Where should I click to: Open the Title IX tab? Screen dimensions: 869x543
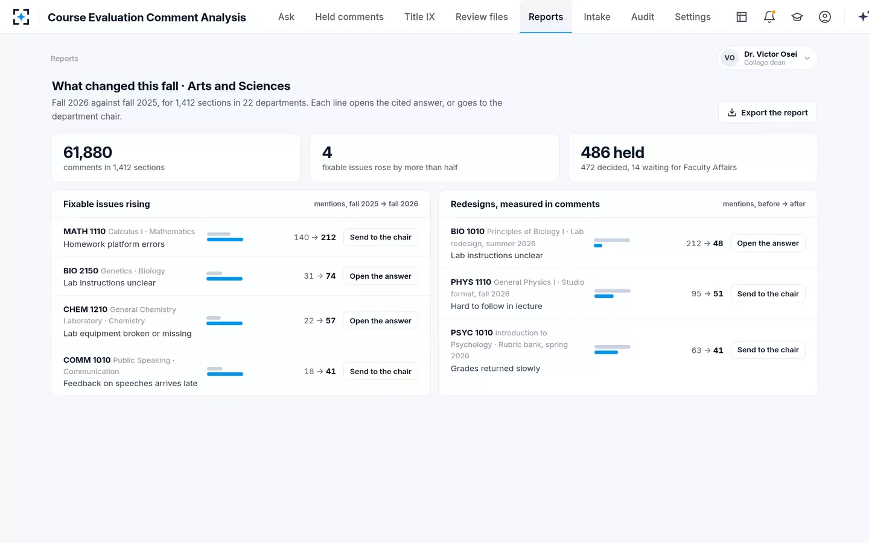[419, 17]
